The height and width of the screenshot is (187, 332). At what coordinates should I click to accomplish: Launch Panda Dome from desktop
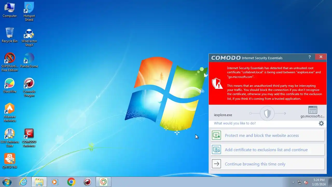tap(29, 60)
